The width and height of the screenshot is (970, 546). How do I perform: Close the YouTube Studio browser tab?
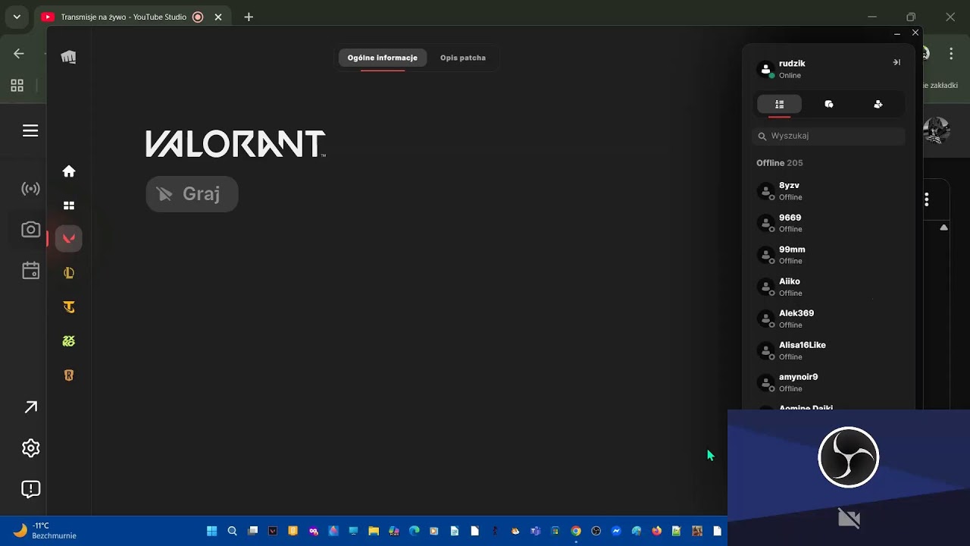pos(218,17)
